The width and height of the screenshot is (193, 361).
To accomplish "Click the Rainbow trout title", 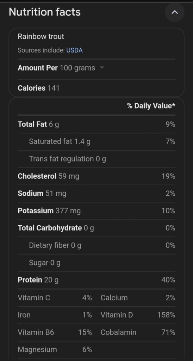I will point(41,36).
